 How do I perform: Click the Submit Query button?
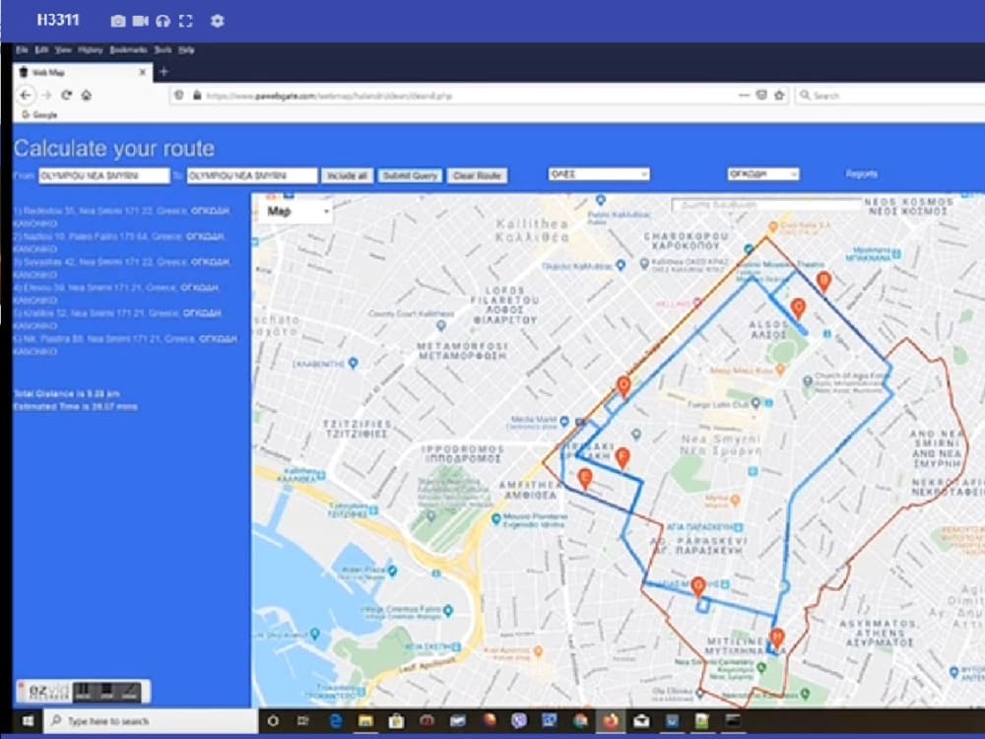[410, 176]
